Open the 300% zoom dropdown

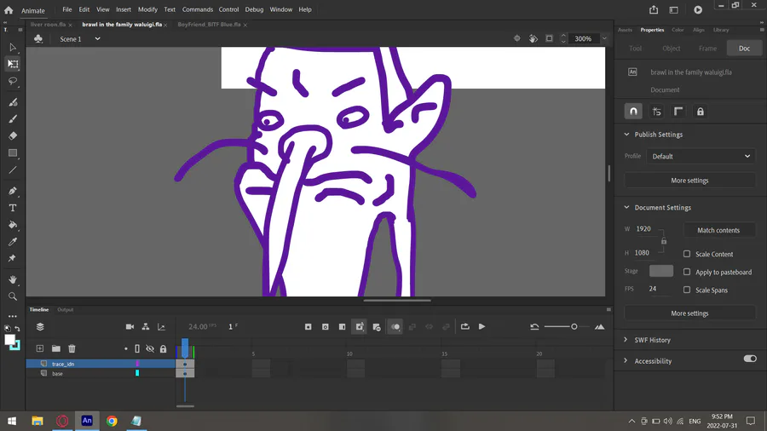pos(604,38)
